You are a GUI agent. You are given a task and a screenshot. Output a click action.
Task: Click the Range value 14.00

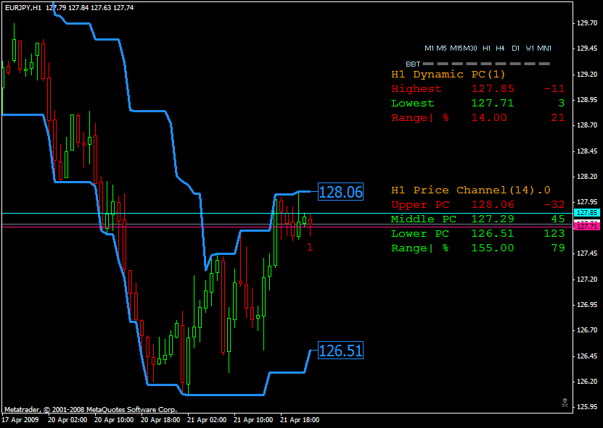489,118
